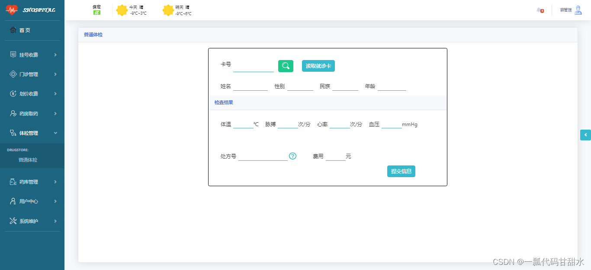
Task: Open the 挂号收费 menu label
Action: click(x=29, y=55)
